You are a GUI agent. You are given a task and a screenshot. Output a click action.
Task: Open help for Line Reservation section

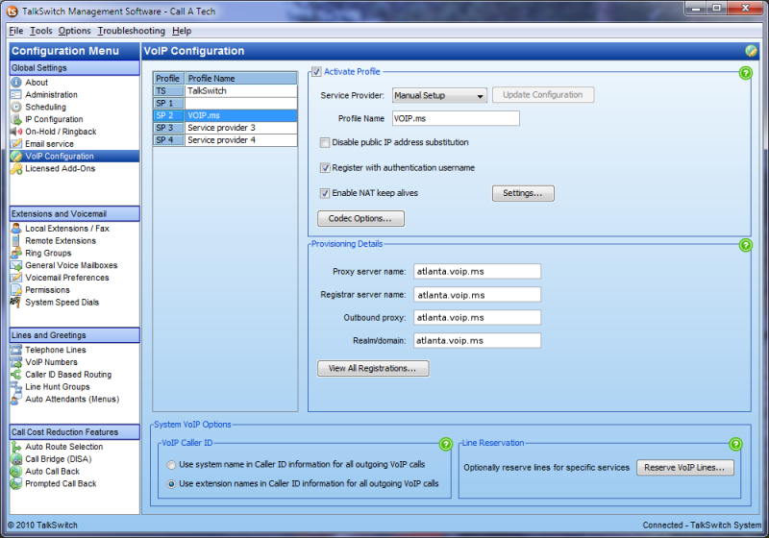pos(735,444)
